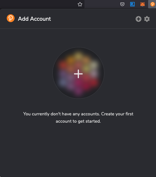
Task: Open the settings gear icon
Action: click(x=147, y=19)
